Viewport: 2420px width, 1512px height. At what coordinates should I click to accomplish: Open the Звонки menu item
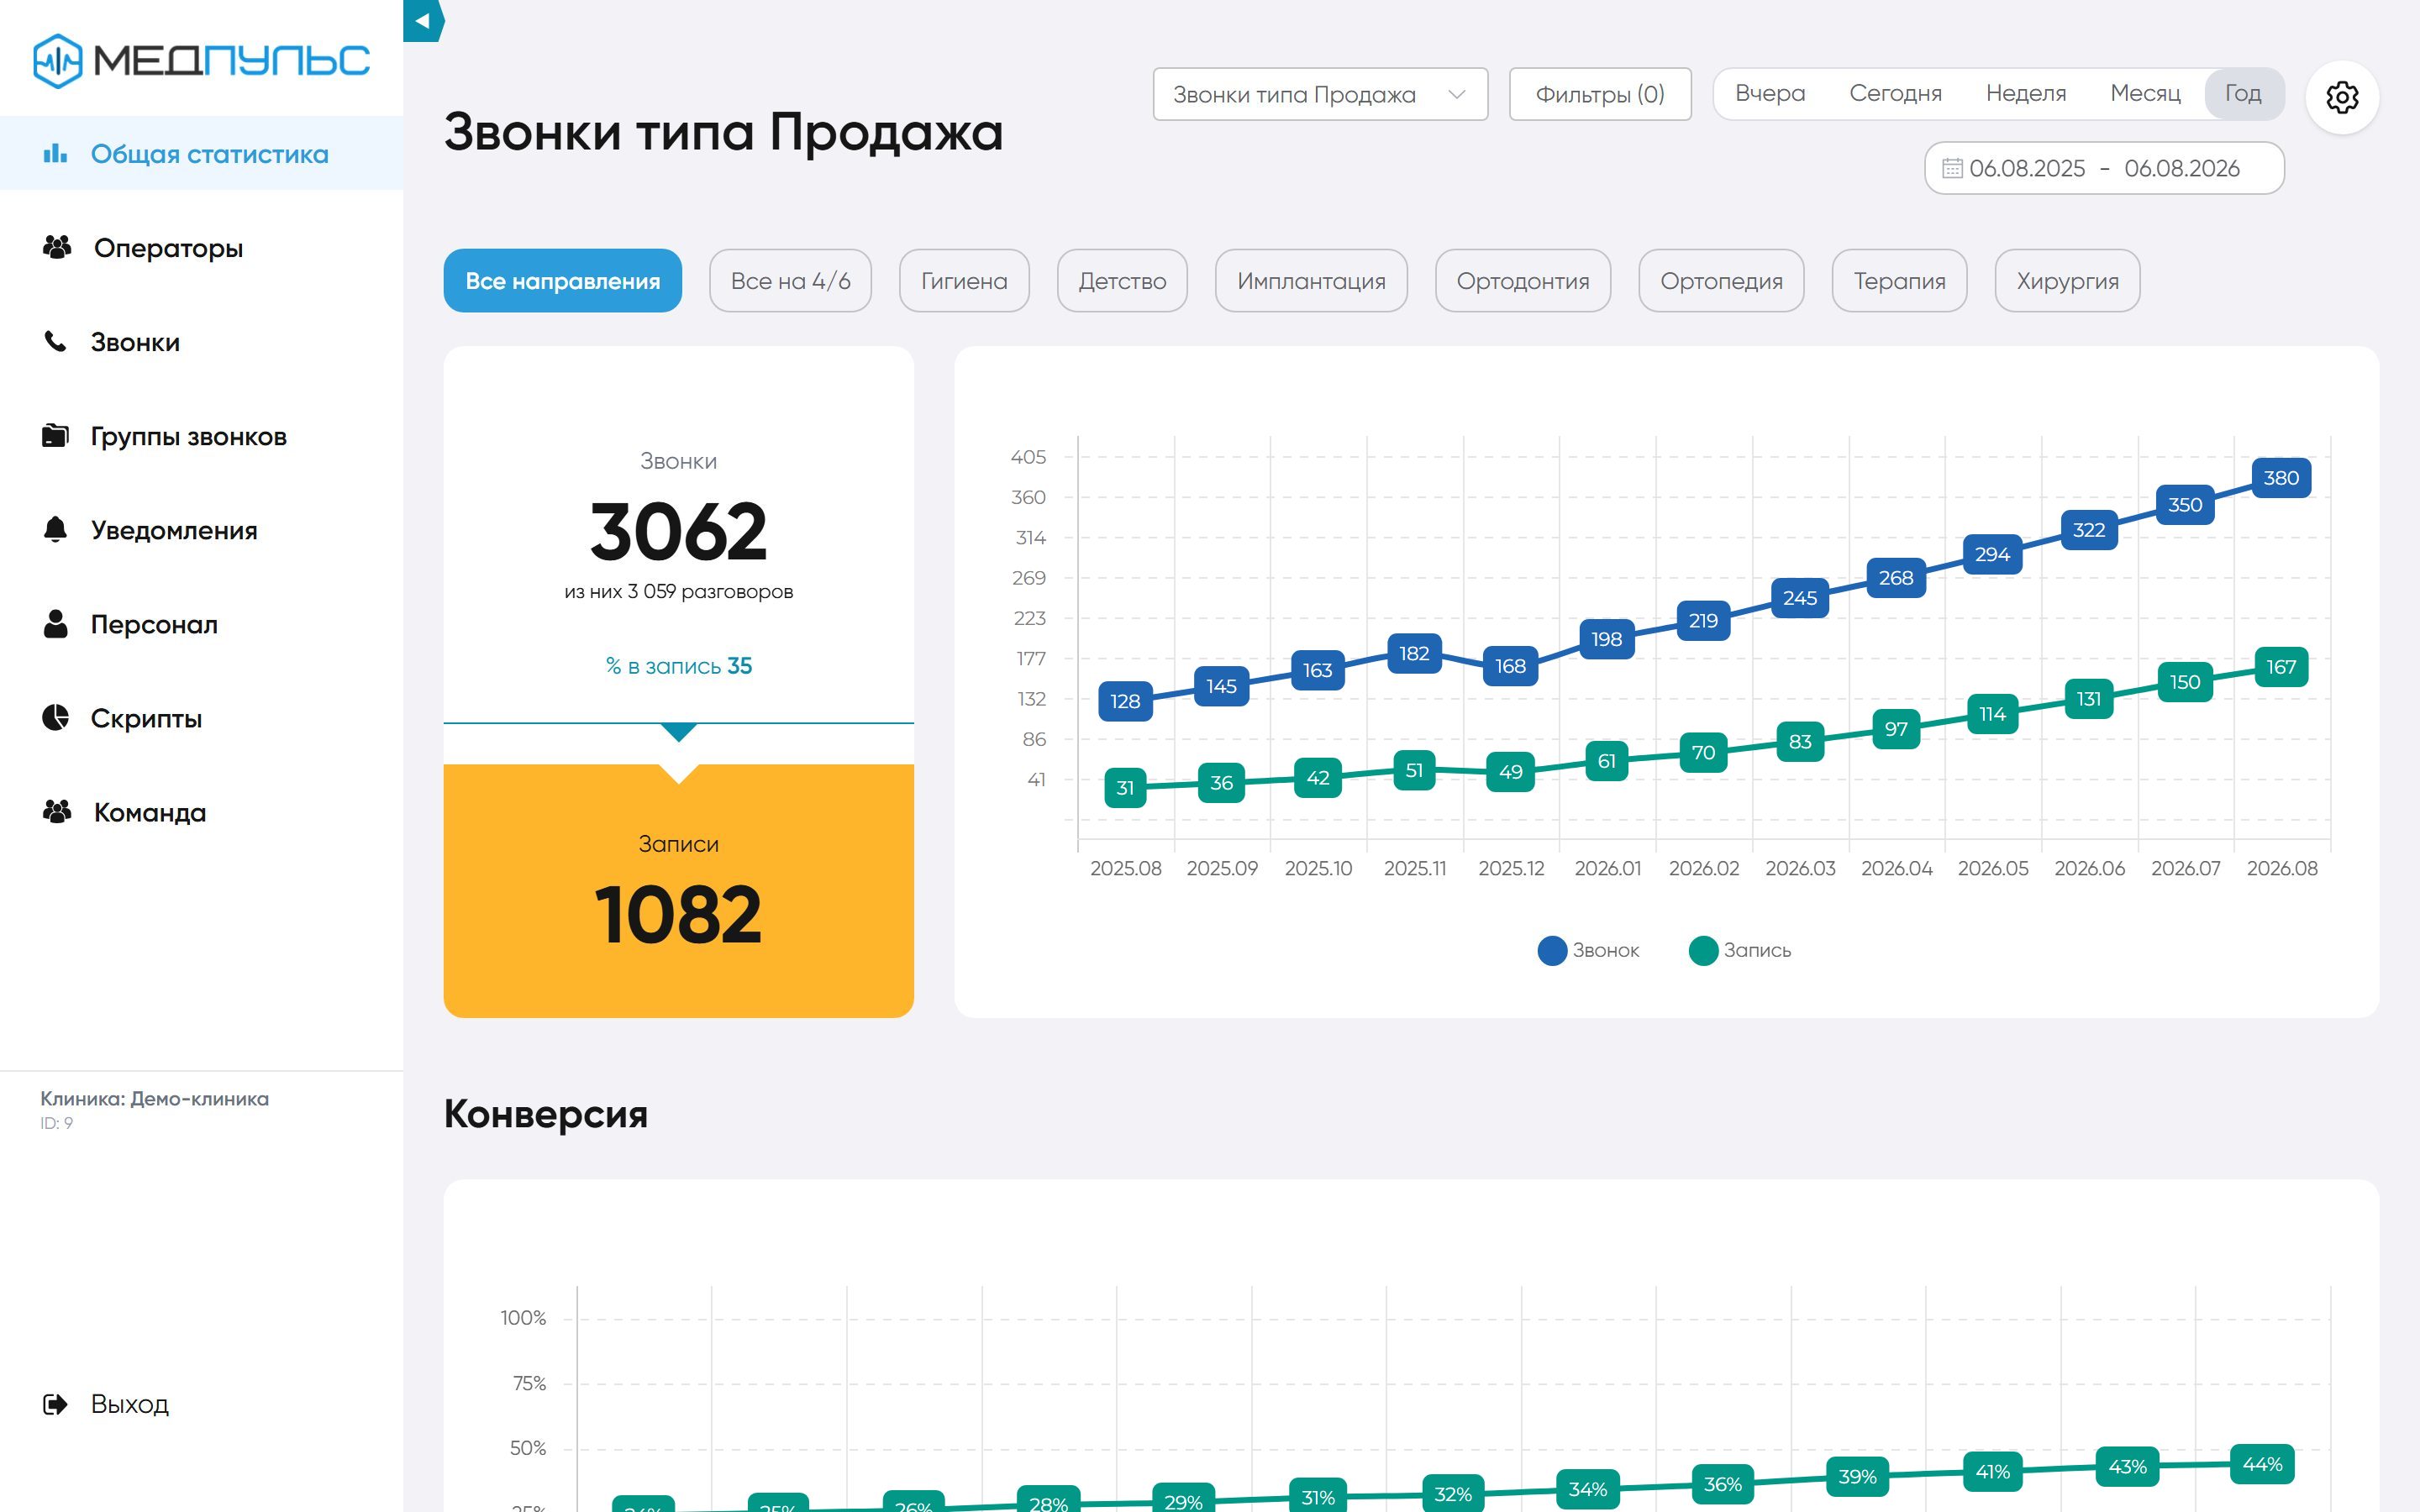135,342
